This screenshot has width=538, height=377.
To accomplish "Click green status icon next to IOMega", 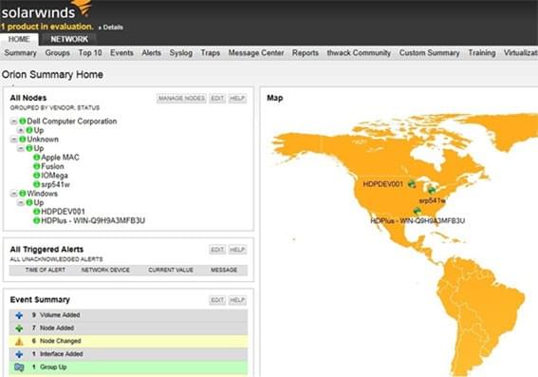I will [36, 176].
